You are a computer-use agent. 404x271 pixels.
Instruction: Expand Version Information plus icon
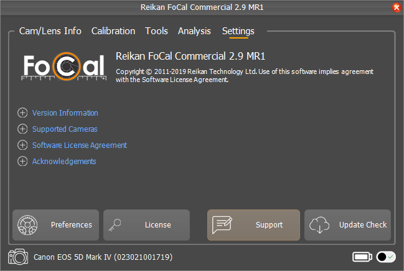coord(22,113)
